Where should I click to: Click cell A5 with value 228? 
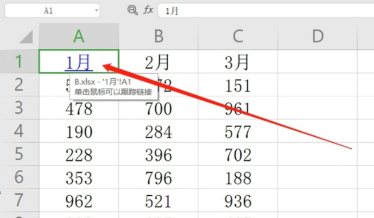click(x=79, y=154)
